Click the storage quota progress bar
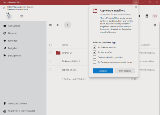160x115 pixels. tap(25, 113)
